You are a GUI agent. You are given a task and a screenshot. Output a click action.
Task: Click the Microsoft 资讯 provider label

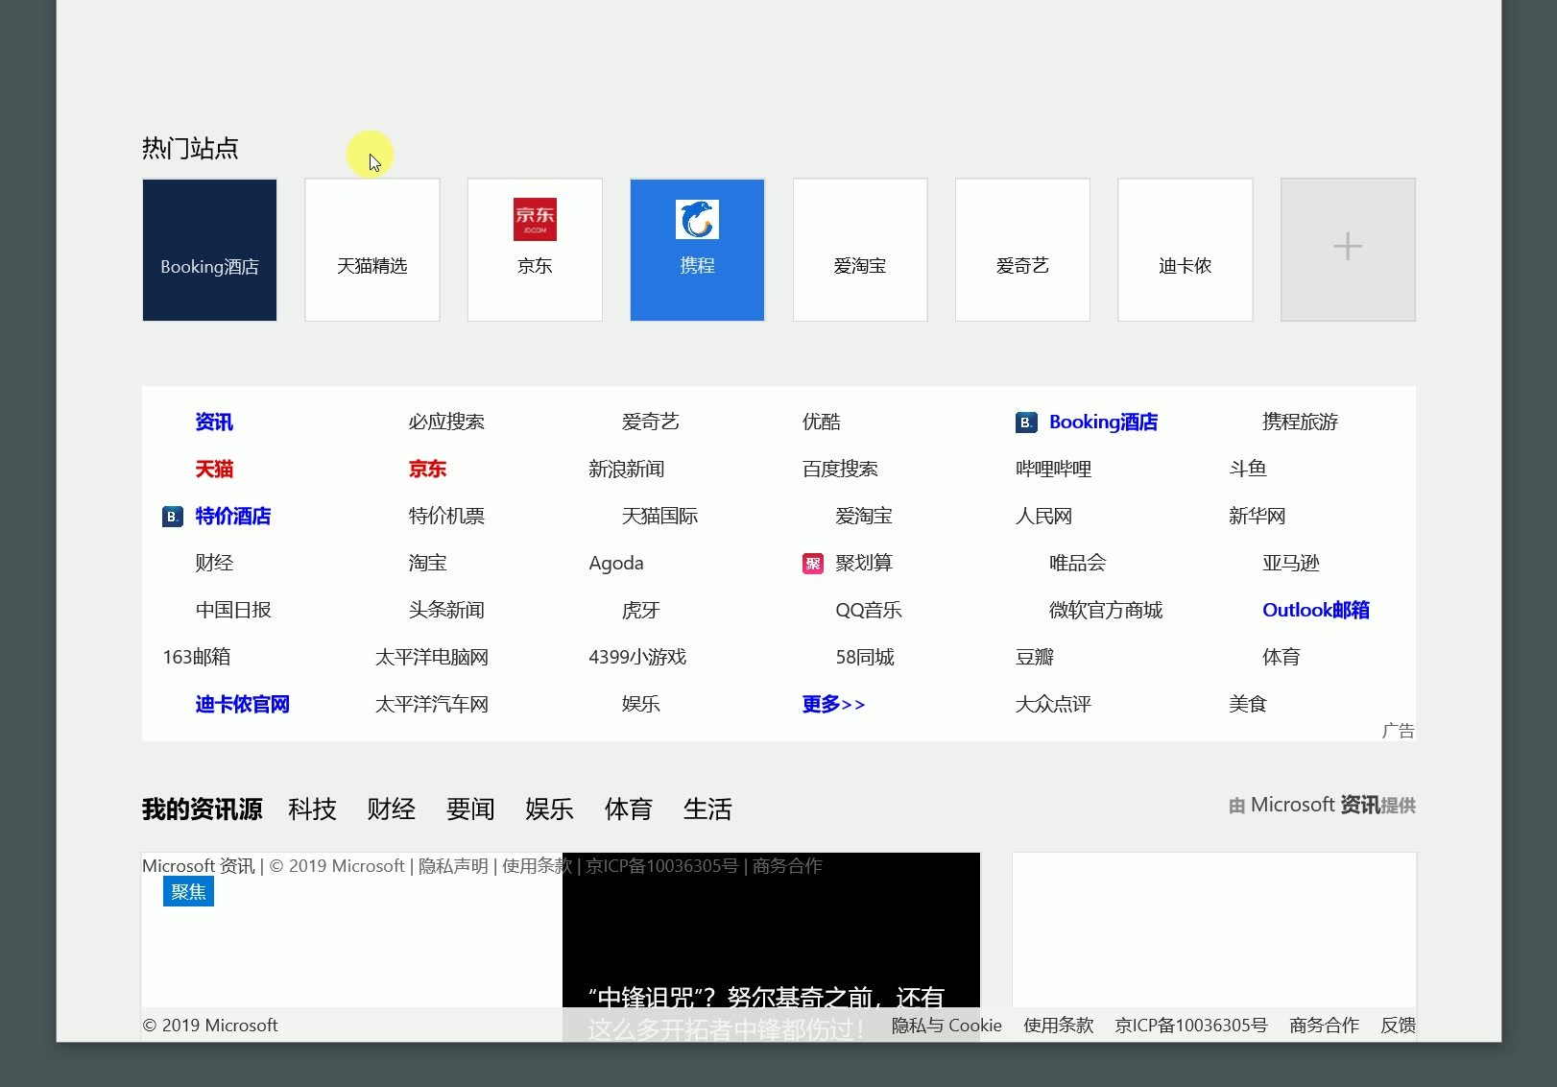tap(1323, 805)
